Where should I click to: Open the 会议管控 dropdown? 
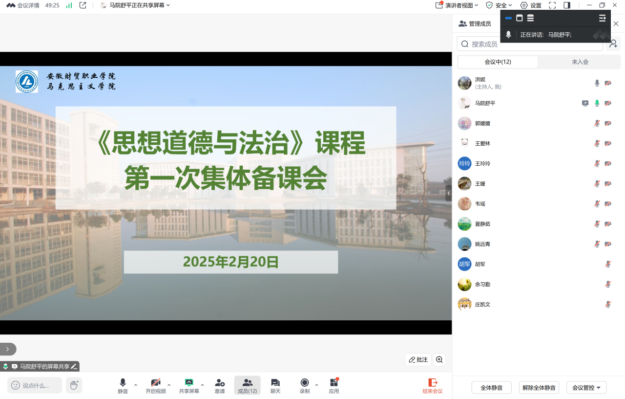click(586, 388)
